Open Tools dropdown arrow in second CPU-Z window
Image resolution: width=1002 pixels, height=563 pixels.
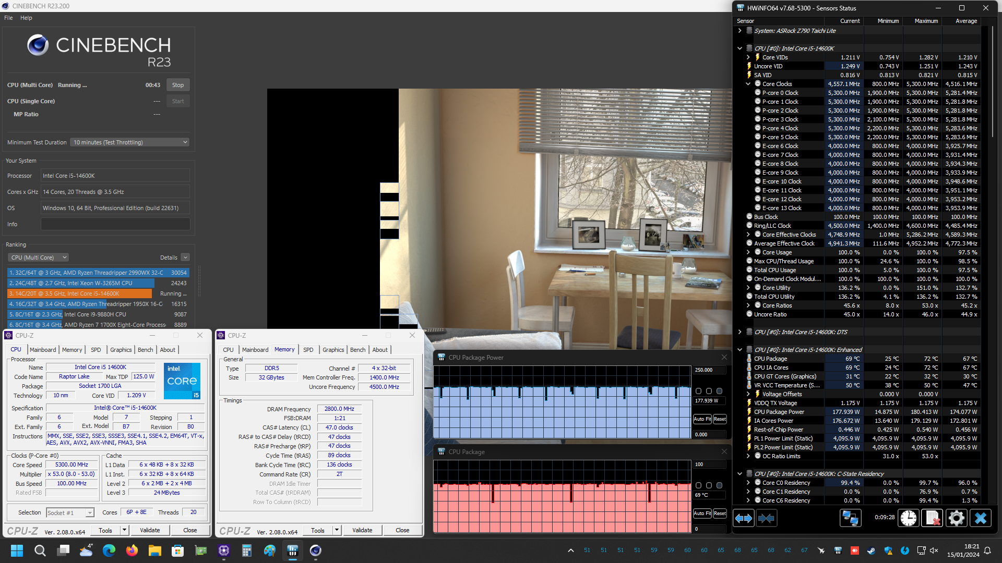click(x=337, y=530)
